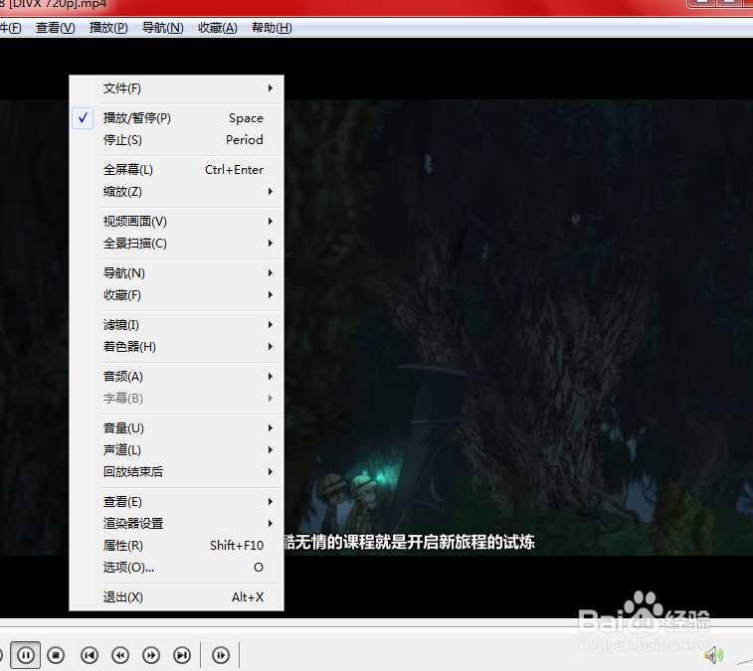Expand the 查看(E) submenu in context menu

pyautogui.click(x=177, y=502)
